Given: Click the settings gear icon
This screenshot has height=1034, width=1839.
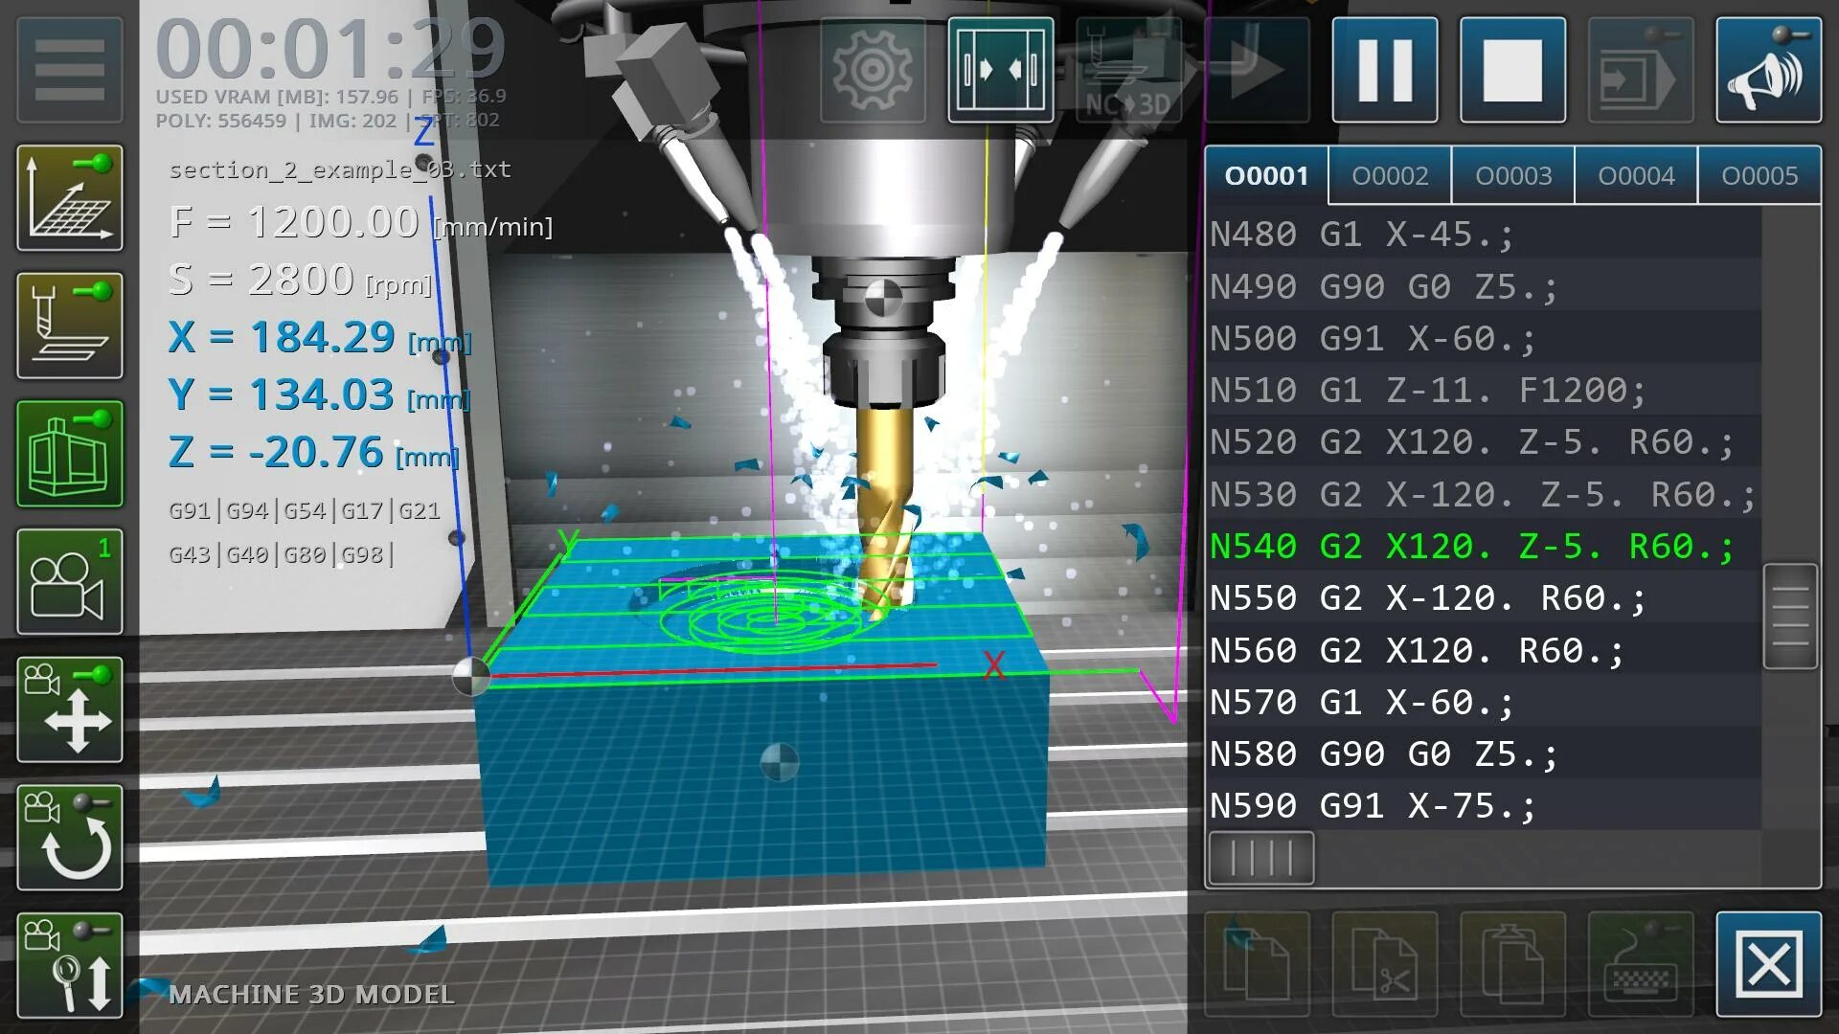Looking at the screenshot, I should [873, 69].
